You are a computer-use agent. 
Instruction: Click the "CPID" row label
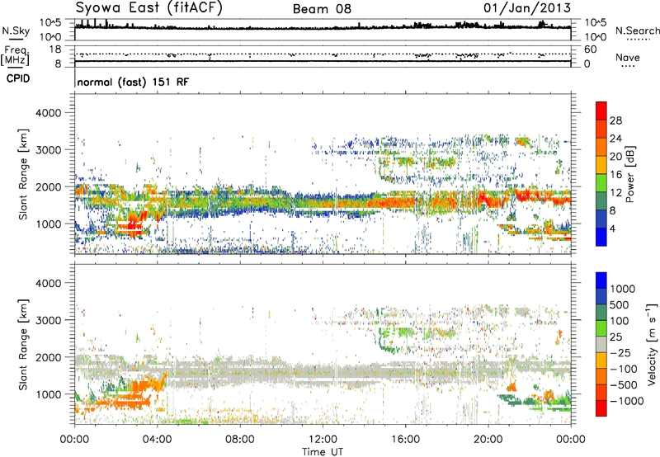[x=17, y=78]
